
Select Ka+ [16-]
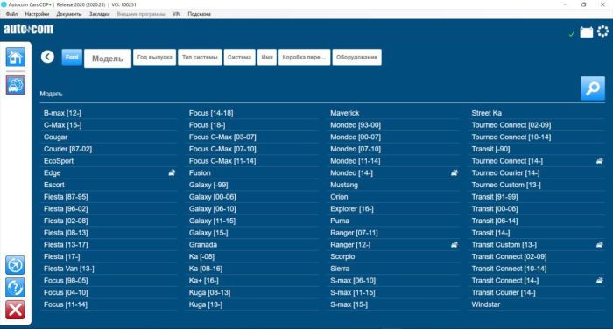[204, 281]
